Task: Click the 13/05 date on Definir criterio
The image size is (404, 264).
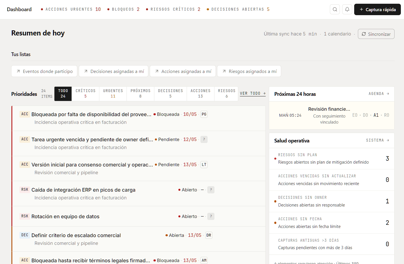Action: point(195,235)
